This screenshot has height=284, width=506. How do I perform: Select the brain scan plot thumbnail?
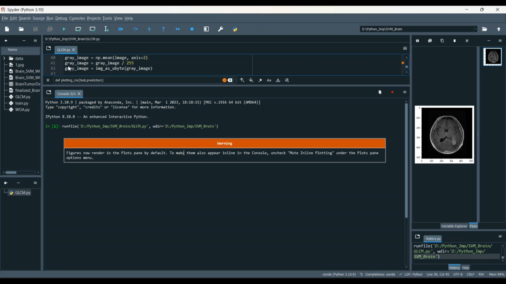coord(493,57)
